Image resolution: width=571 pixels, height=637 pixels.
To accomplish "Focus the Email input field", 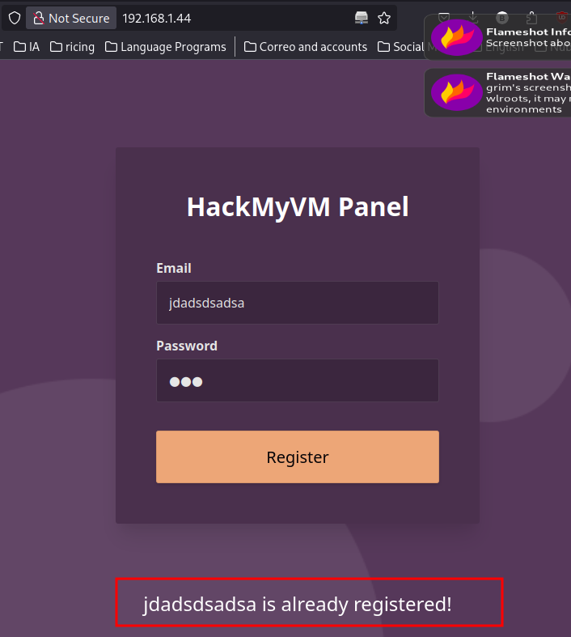I will click(298, 303).
